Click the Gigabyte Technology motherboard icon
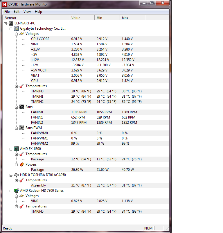The height and width of the screenshot is (233, 223). click(16, 28)
